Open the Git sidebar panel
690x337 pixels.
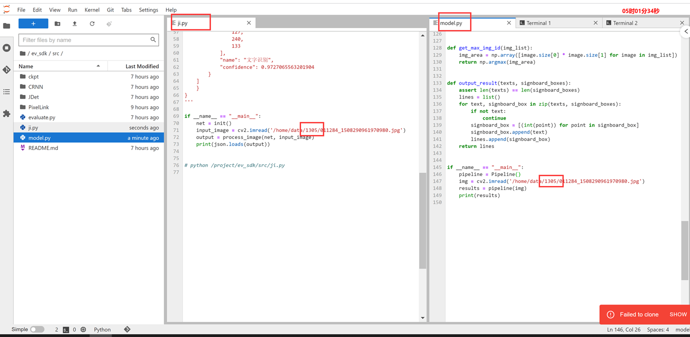pos(6,70)
